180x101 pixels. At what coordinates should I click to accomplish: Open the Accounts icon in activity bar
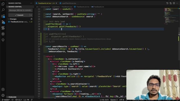click(3, 89)
